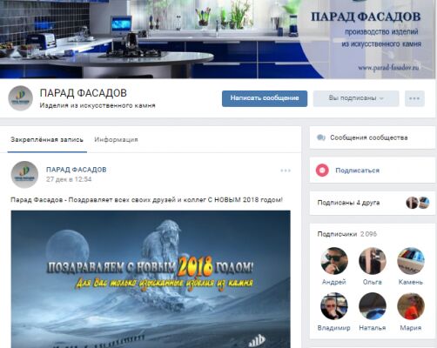The width and height of the screenshot is (437, 348).
Task: Open the Подписчики 2 096 list
Action: [x=347, y=234]
